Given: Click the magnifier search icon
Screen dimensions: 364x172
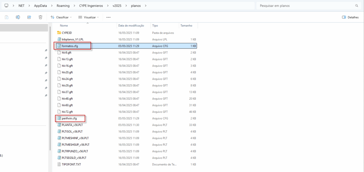Looking at the screenshot, I should (x=357, y=6).
